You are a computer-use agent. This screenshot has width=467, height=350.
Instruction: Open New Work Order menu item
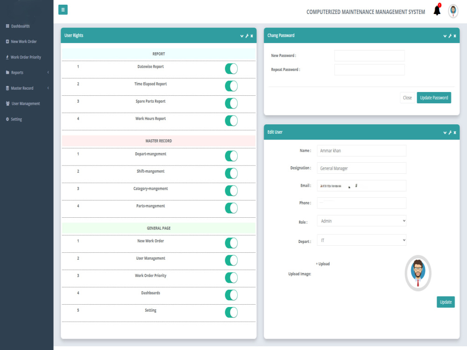pyautogui.click(x=24, y=42)
